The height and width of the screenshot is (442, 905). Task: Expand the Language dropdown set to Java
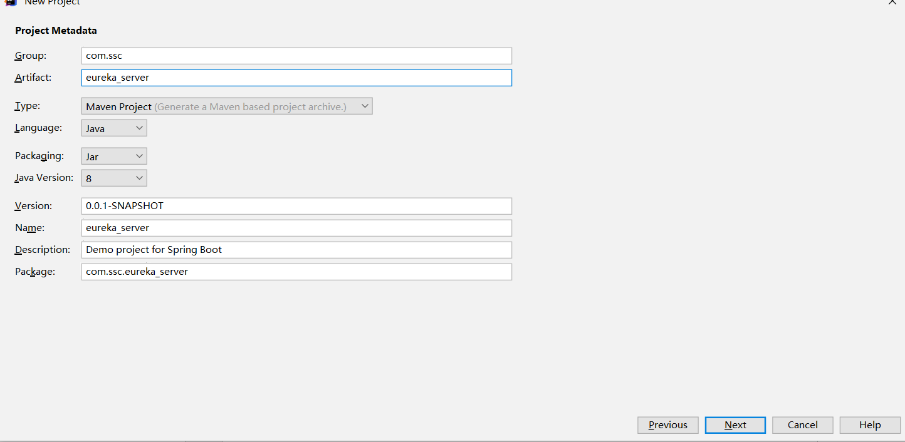click(114, 128)
